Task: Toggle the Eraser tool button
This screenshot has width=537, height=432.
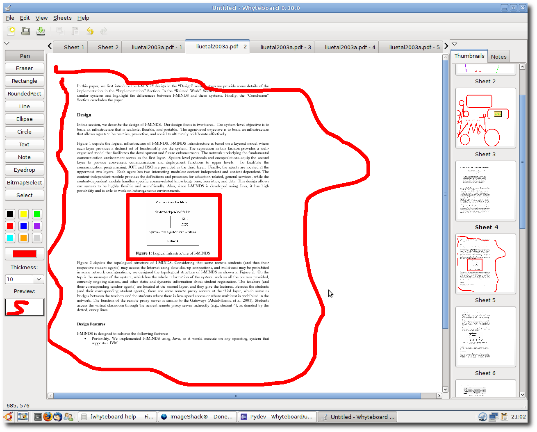Action: 25,68
